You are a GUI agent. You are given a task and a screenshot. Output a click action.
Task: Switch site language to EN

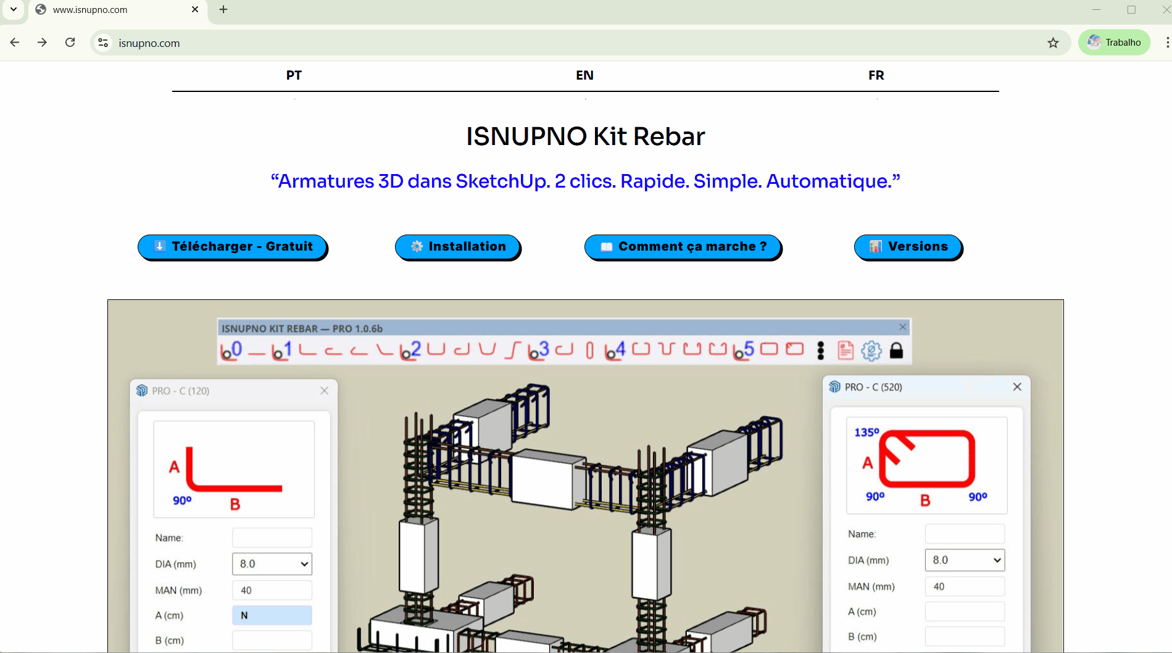coord(584,75)
